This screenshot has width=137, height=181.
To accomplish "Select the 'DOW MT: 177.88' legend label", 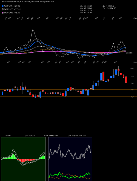I will click(x=12, y=10).
